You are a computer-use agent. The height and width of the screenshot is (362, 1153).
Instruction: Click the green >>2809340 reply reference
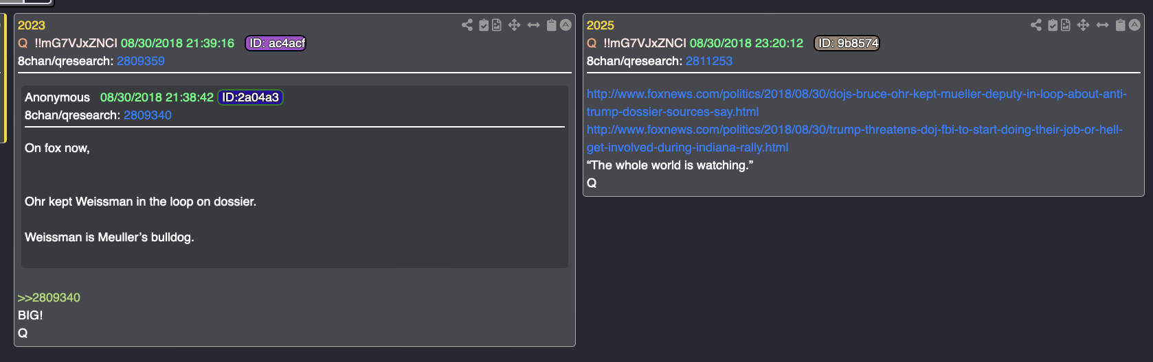pos(49,298)
